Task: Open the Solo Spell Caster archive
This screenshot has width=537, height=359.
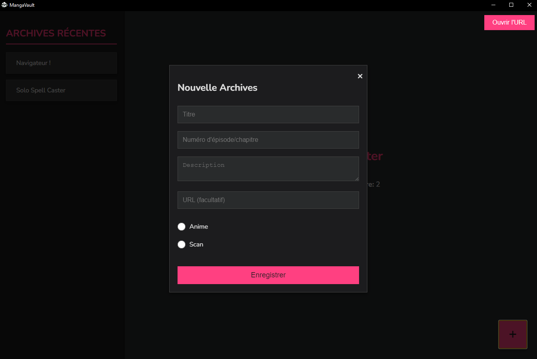Action: (61, 90)
